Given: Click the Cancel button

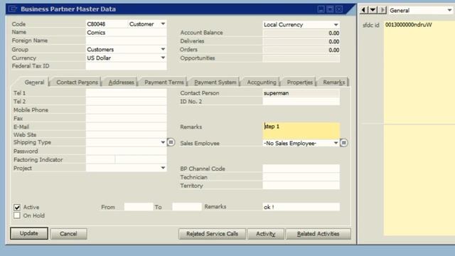Looking at the screenshot, I should (68, 234).
